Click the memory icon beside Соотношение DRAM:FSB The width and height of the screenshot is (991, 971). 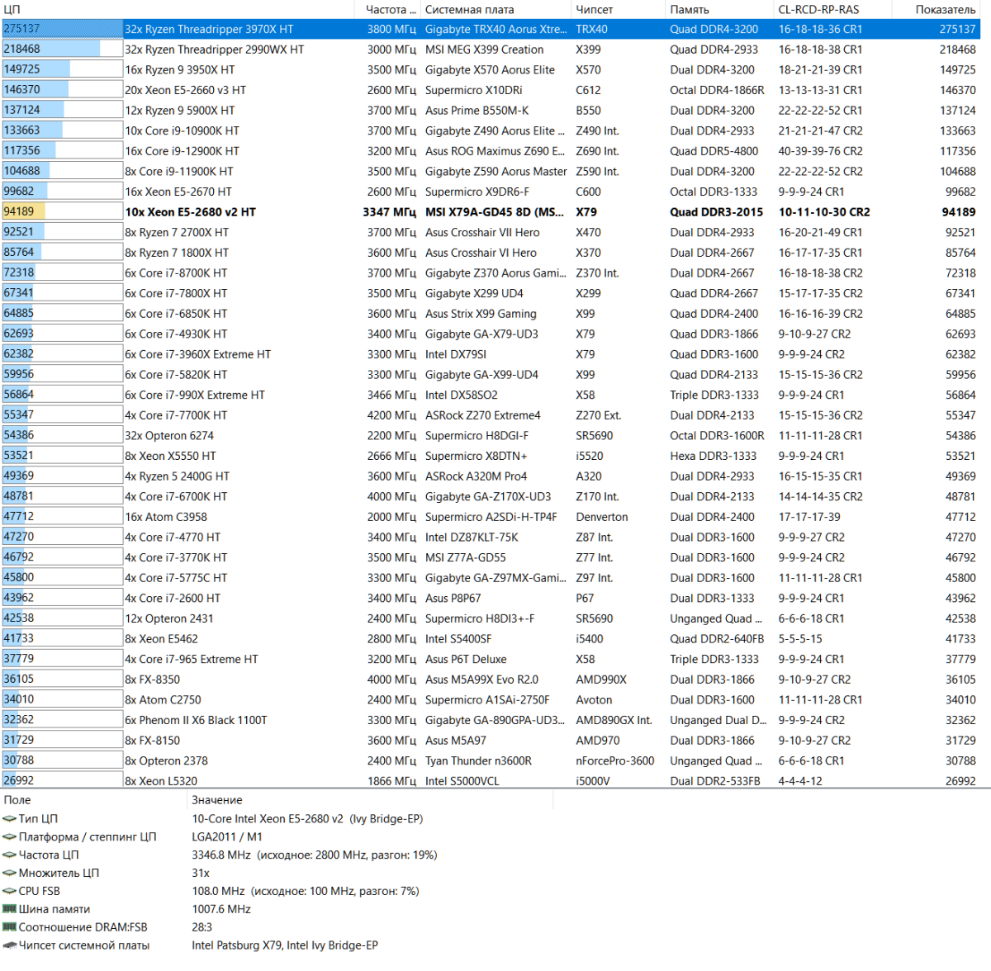(x=9, y=927)
